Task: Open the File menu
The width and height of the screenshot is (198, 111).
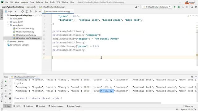Action: tap(6, 2)
